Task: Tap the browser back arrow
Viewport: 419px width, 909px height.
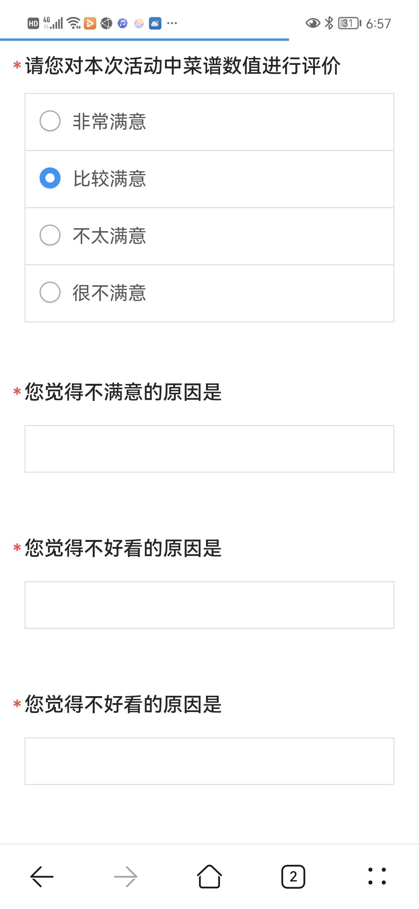Action: [x=42, y=876]
